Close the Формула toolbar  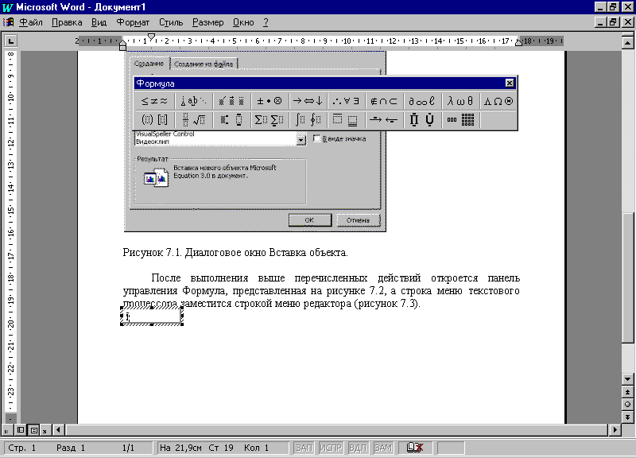coord(510,83)
